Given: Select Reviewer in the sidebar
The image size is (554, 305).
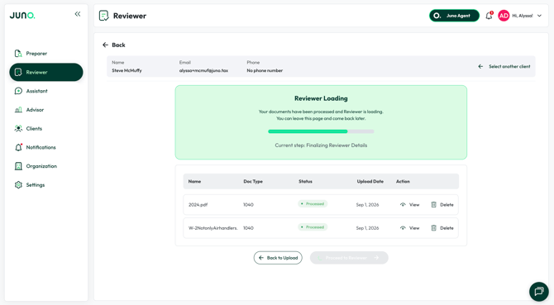Looking at the screenshot, I should pyautogui.click(x=46, y=72).
